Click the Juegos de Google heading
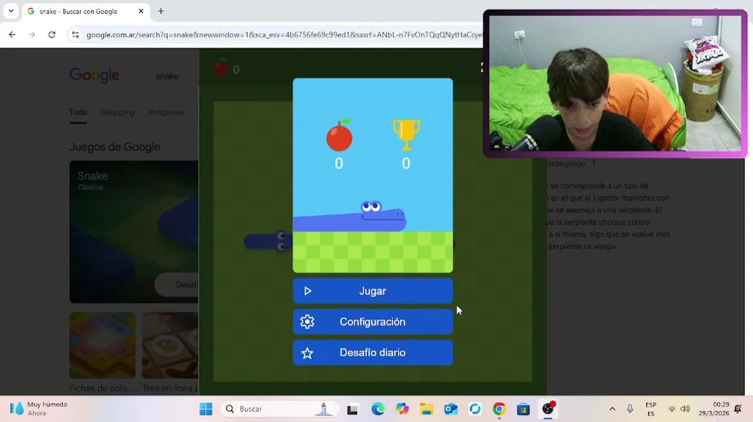 click(115, 147)
